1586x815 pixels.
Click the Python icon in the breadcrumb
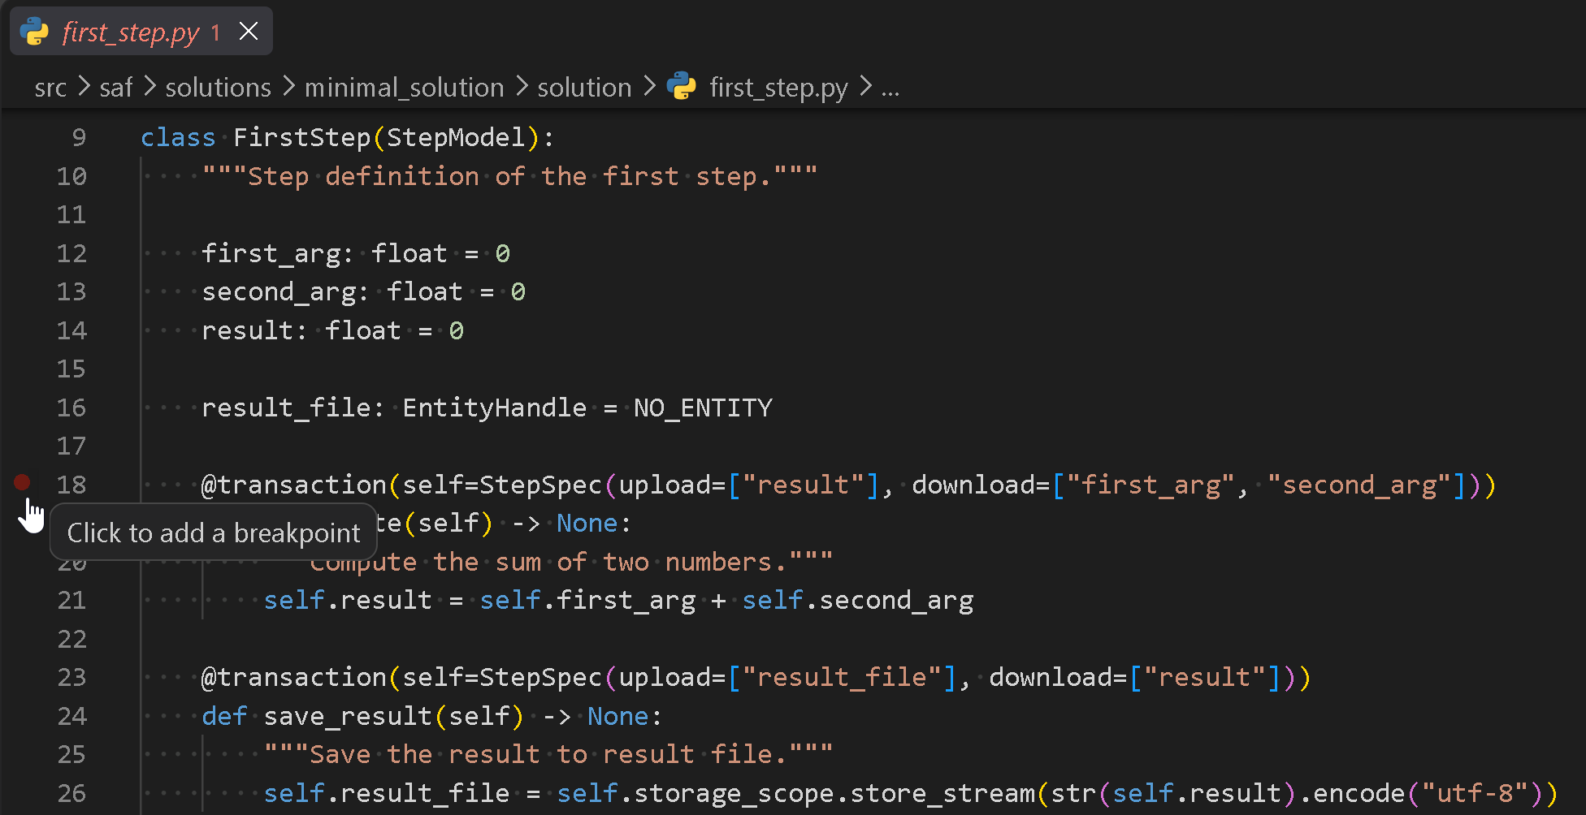point(681,86)
